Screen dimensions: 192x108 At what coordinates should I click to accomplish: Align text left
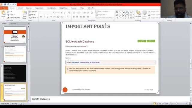point(74,17)
